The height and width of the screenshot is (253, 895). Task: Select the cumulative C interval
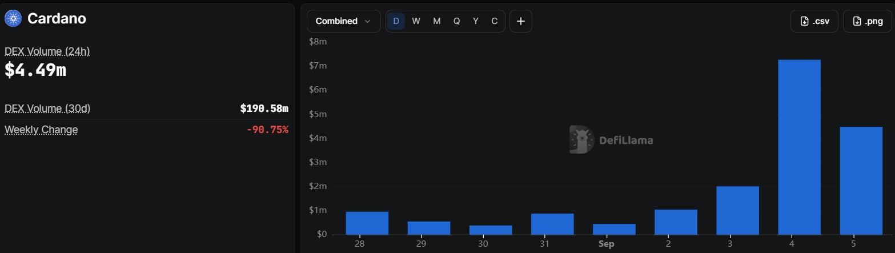[x=495, y=21]
